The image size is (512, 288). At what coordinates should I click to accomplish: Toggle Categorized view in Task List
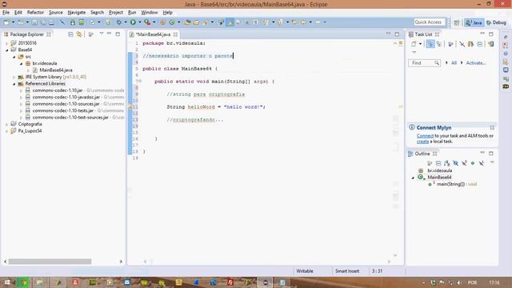coord(430,44)
